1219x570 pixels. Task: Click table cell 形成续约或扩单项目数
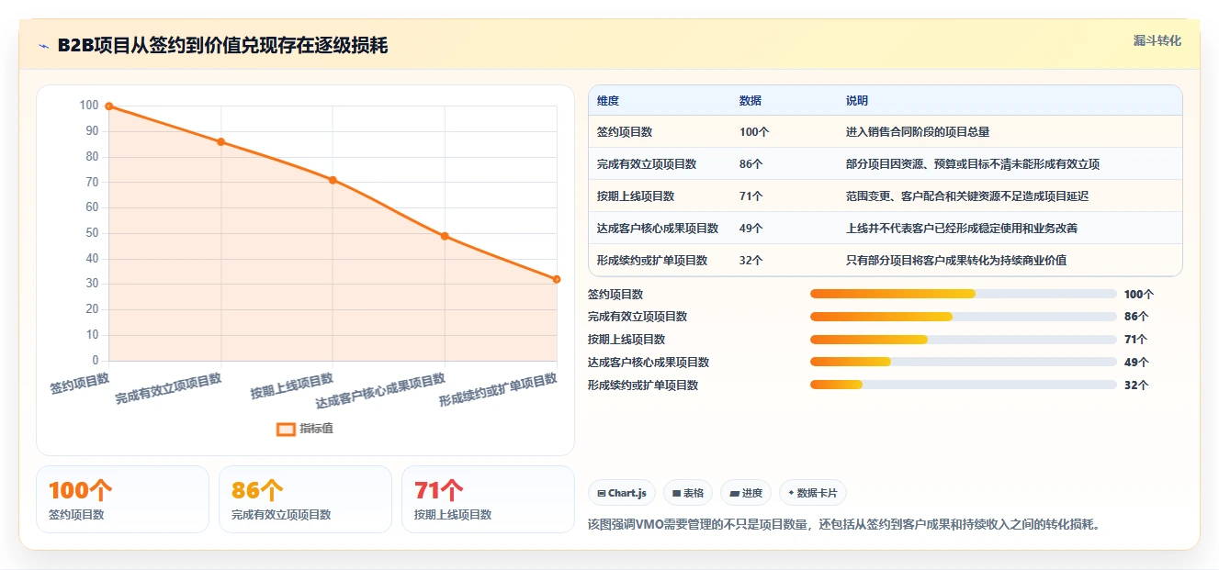[652, 261]
